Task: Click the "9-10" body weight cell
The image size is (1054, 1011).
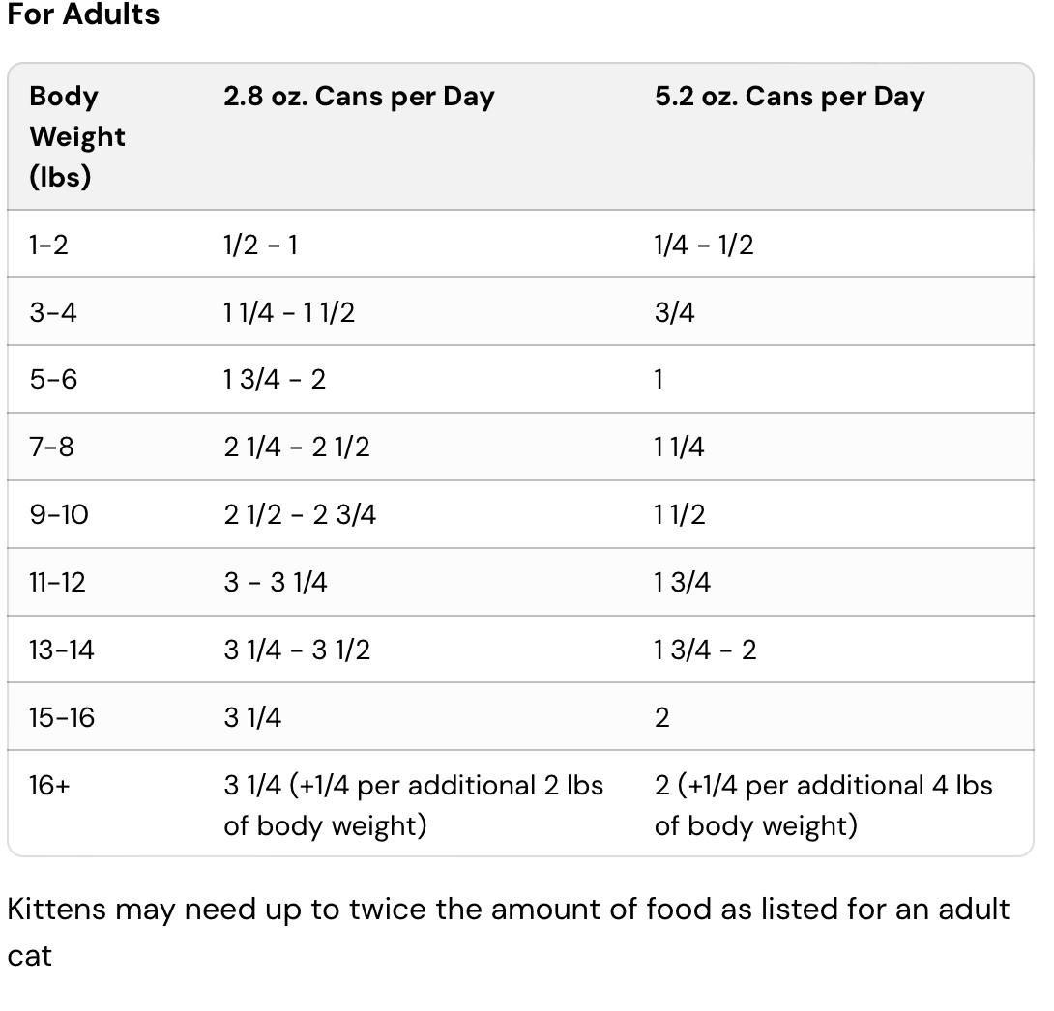Action: (59, 514)
